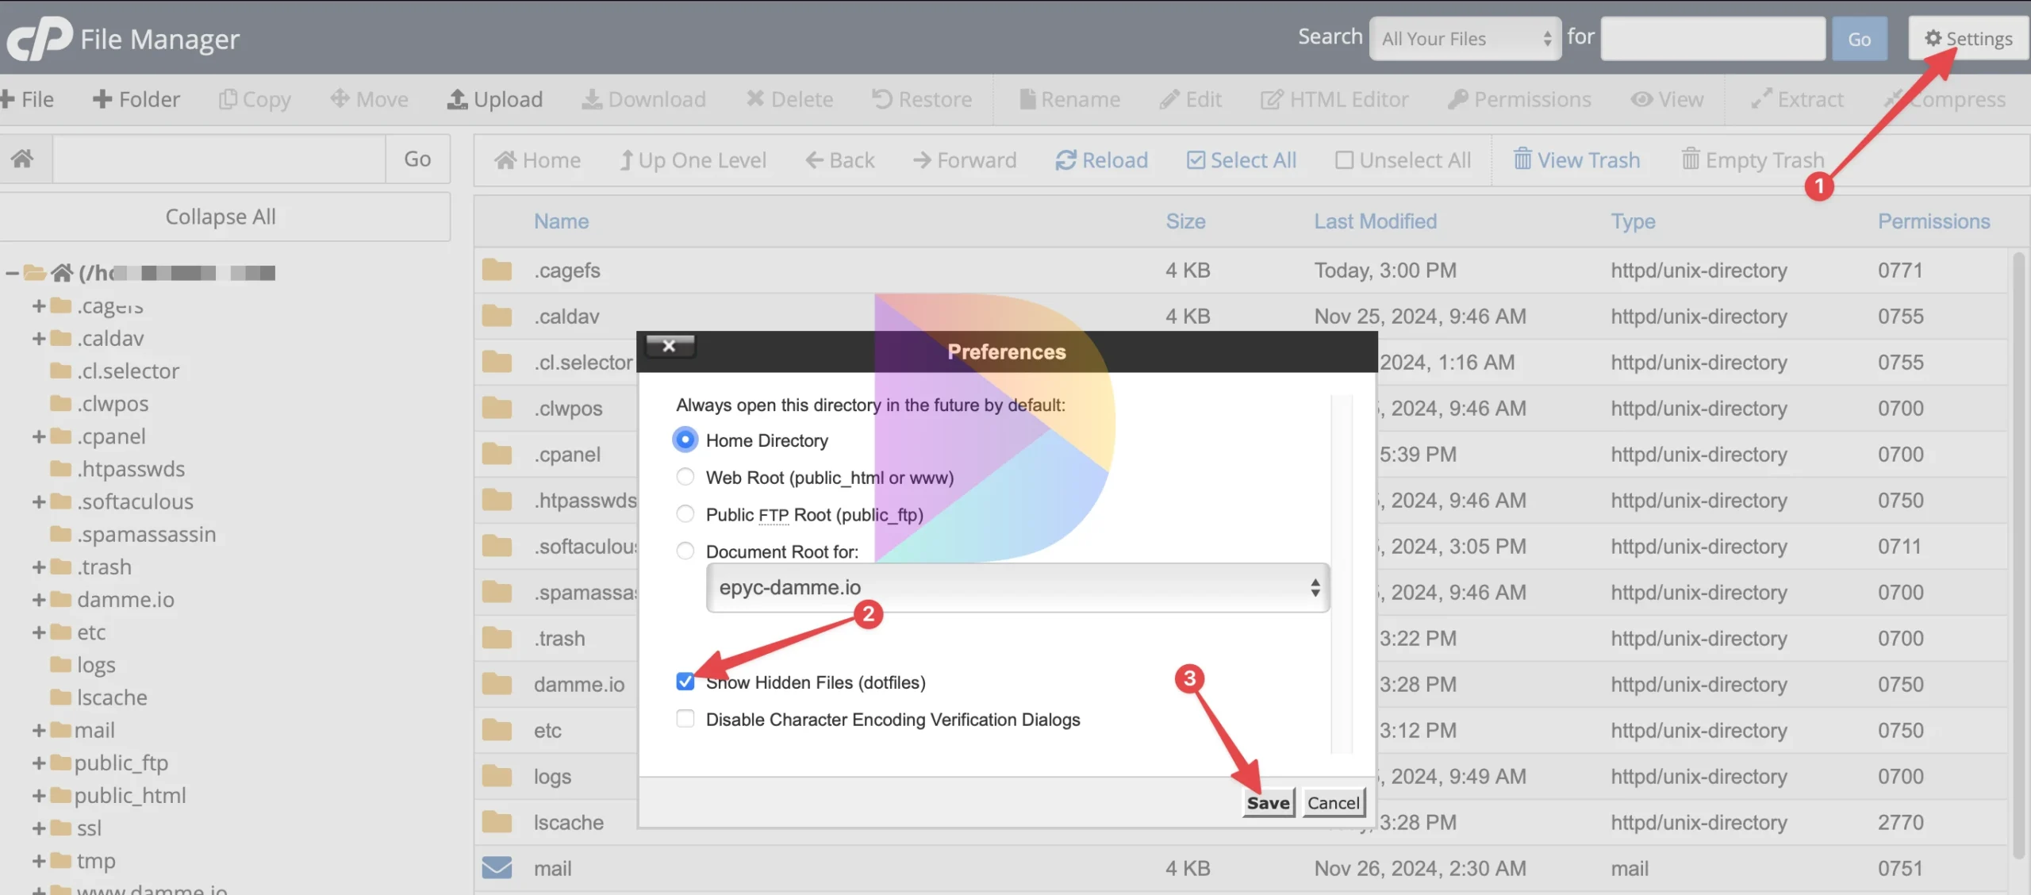Viewport: 2031px width, 895px height.
Task: Click the search text input field
Action: click(1713, 38)
